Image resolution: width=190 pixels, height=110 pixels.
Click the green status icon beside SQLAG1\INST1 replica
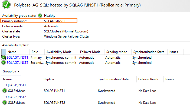coord(4,58)
